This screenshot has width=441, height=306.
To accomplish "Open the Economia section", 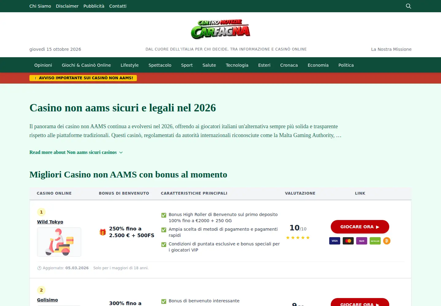I will (x=318, y=65).
